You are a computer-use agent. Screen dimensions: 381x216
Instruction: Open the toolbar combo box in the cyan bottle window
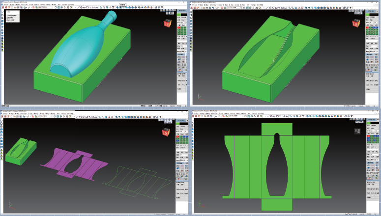click(x=45, y=7)
